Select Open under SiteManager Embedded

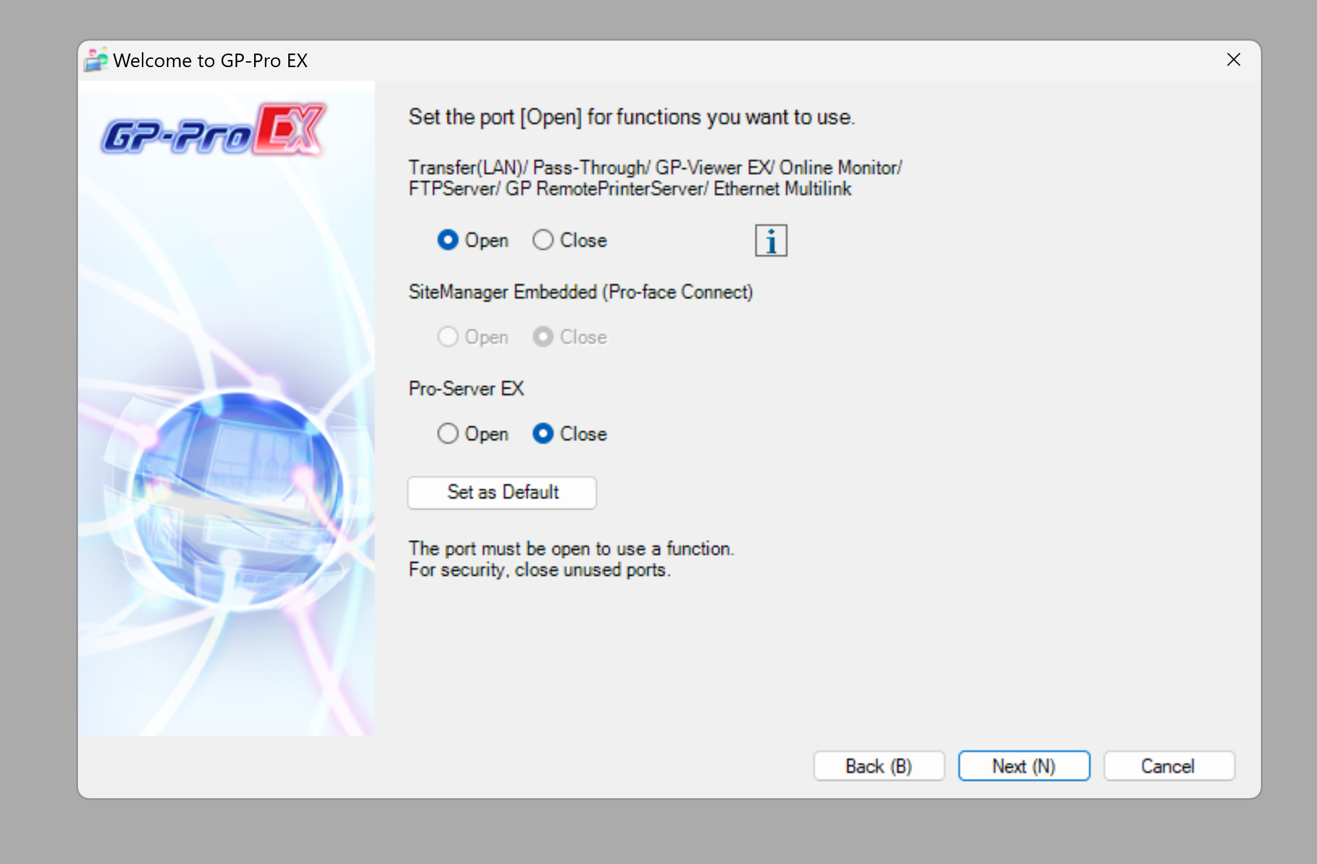pyautogui.click(x=448, y=337)
